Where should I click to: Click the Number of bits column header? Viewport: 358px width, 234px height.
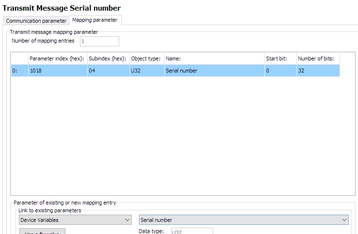pos(317,58)
